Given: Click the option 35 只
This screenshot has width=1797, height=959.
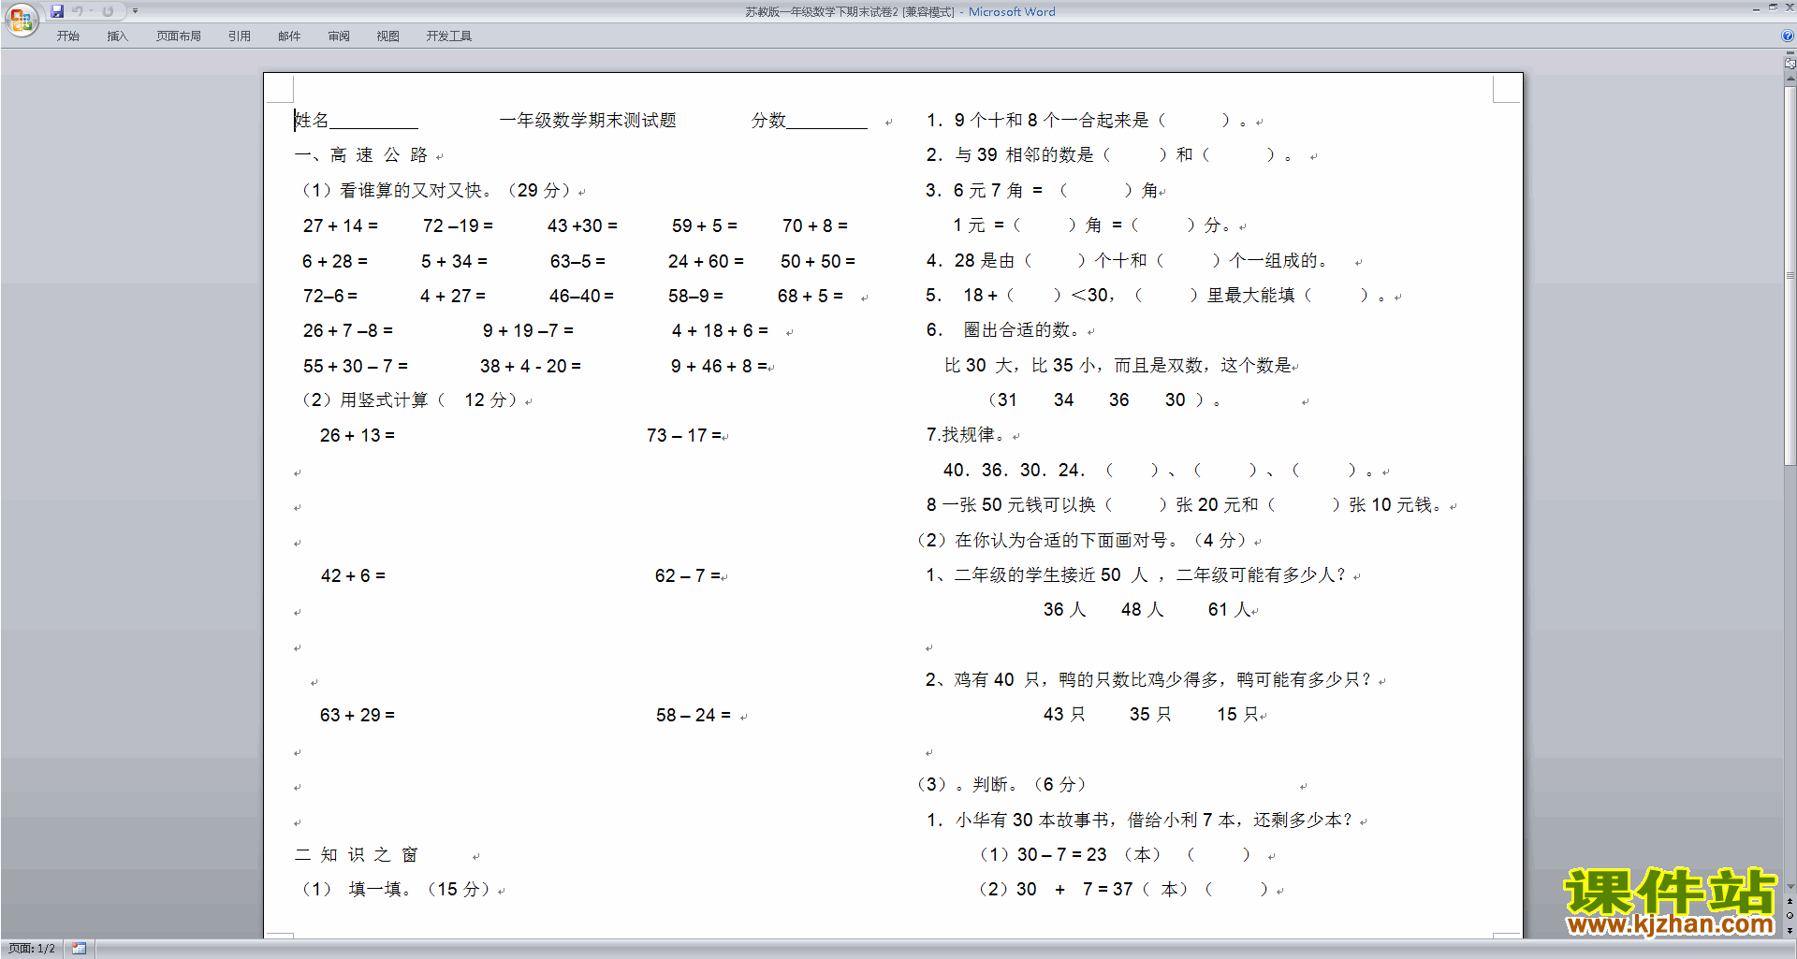Looking at the screenshot, I should tap(1150, 714).
